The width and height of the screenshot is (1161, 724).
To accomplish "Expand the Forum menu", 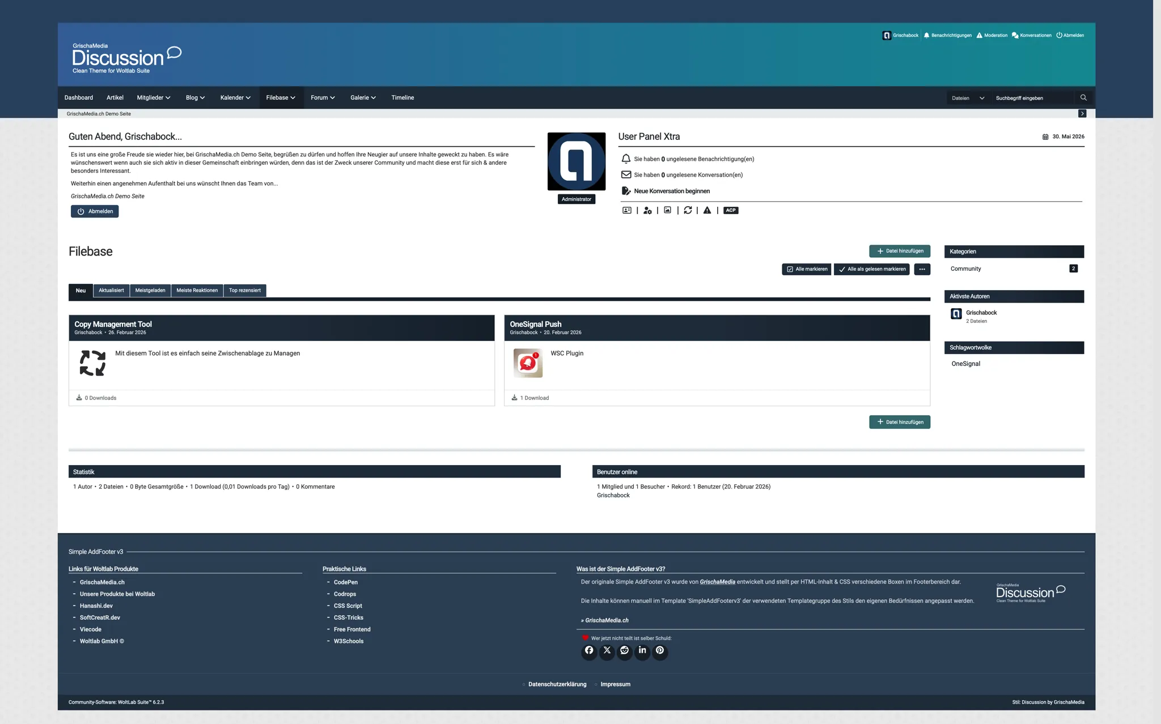I will [x=323, y=97].
